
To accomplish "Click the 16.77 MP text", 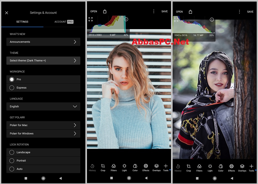I will coord(198,35).
